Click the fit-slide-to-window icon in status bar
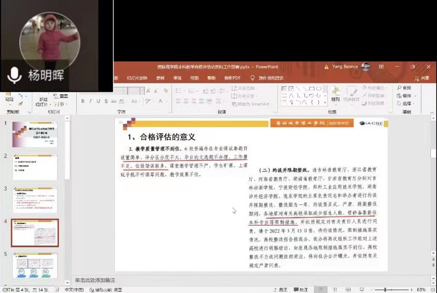Screen dimensions: 437x293 [x=432, y=289]
